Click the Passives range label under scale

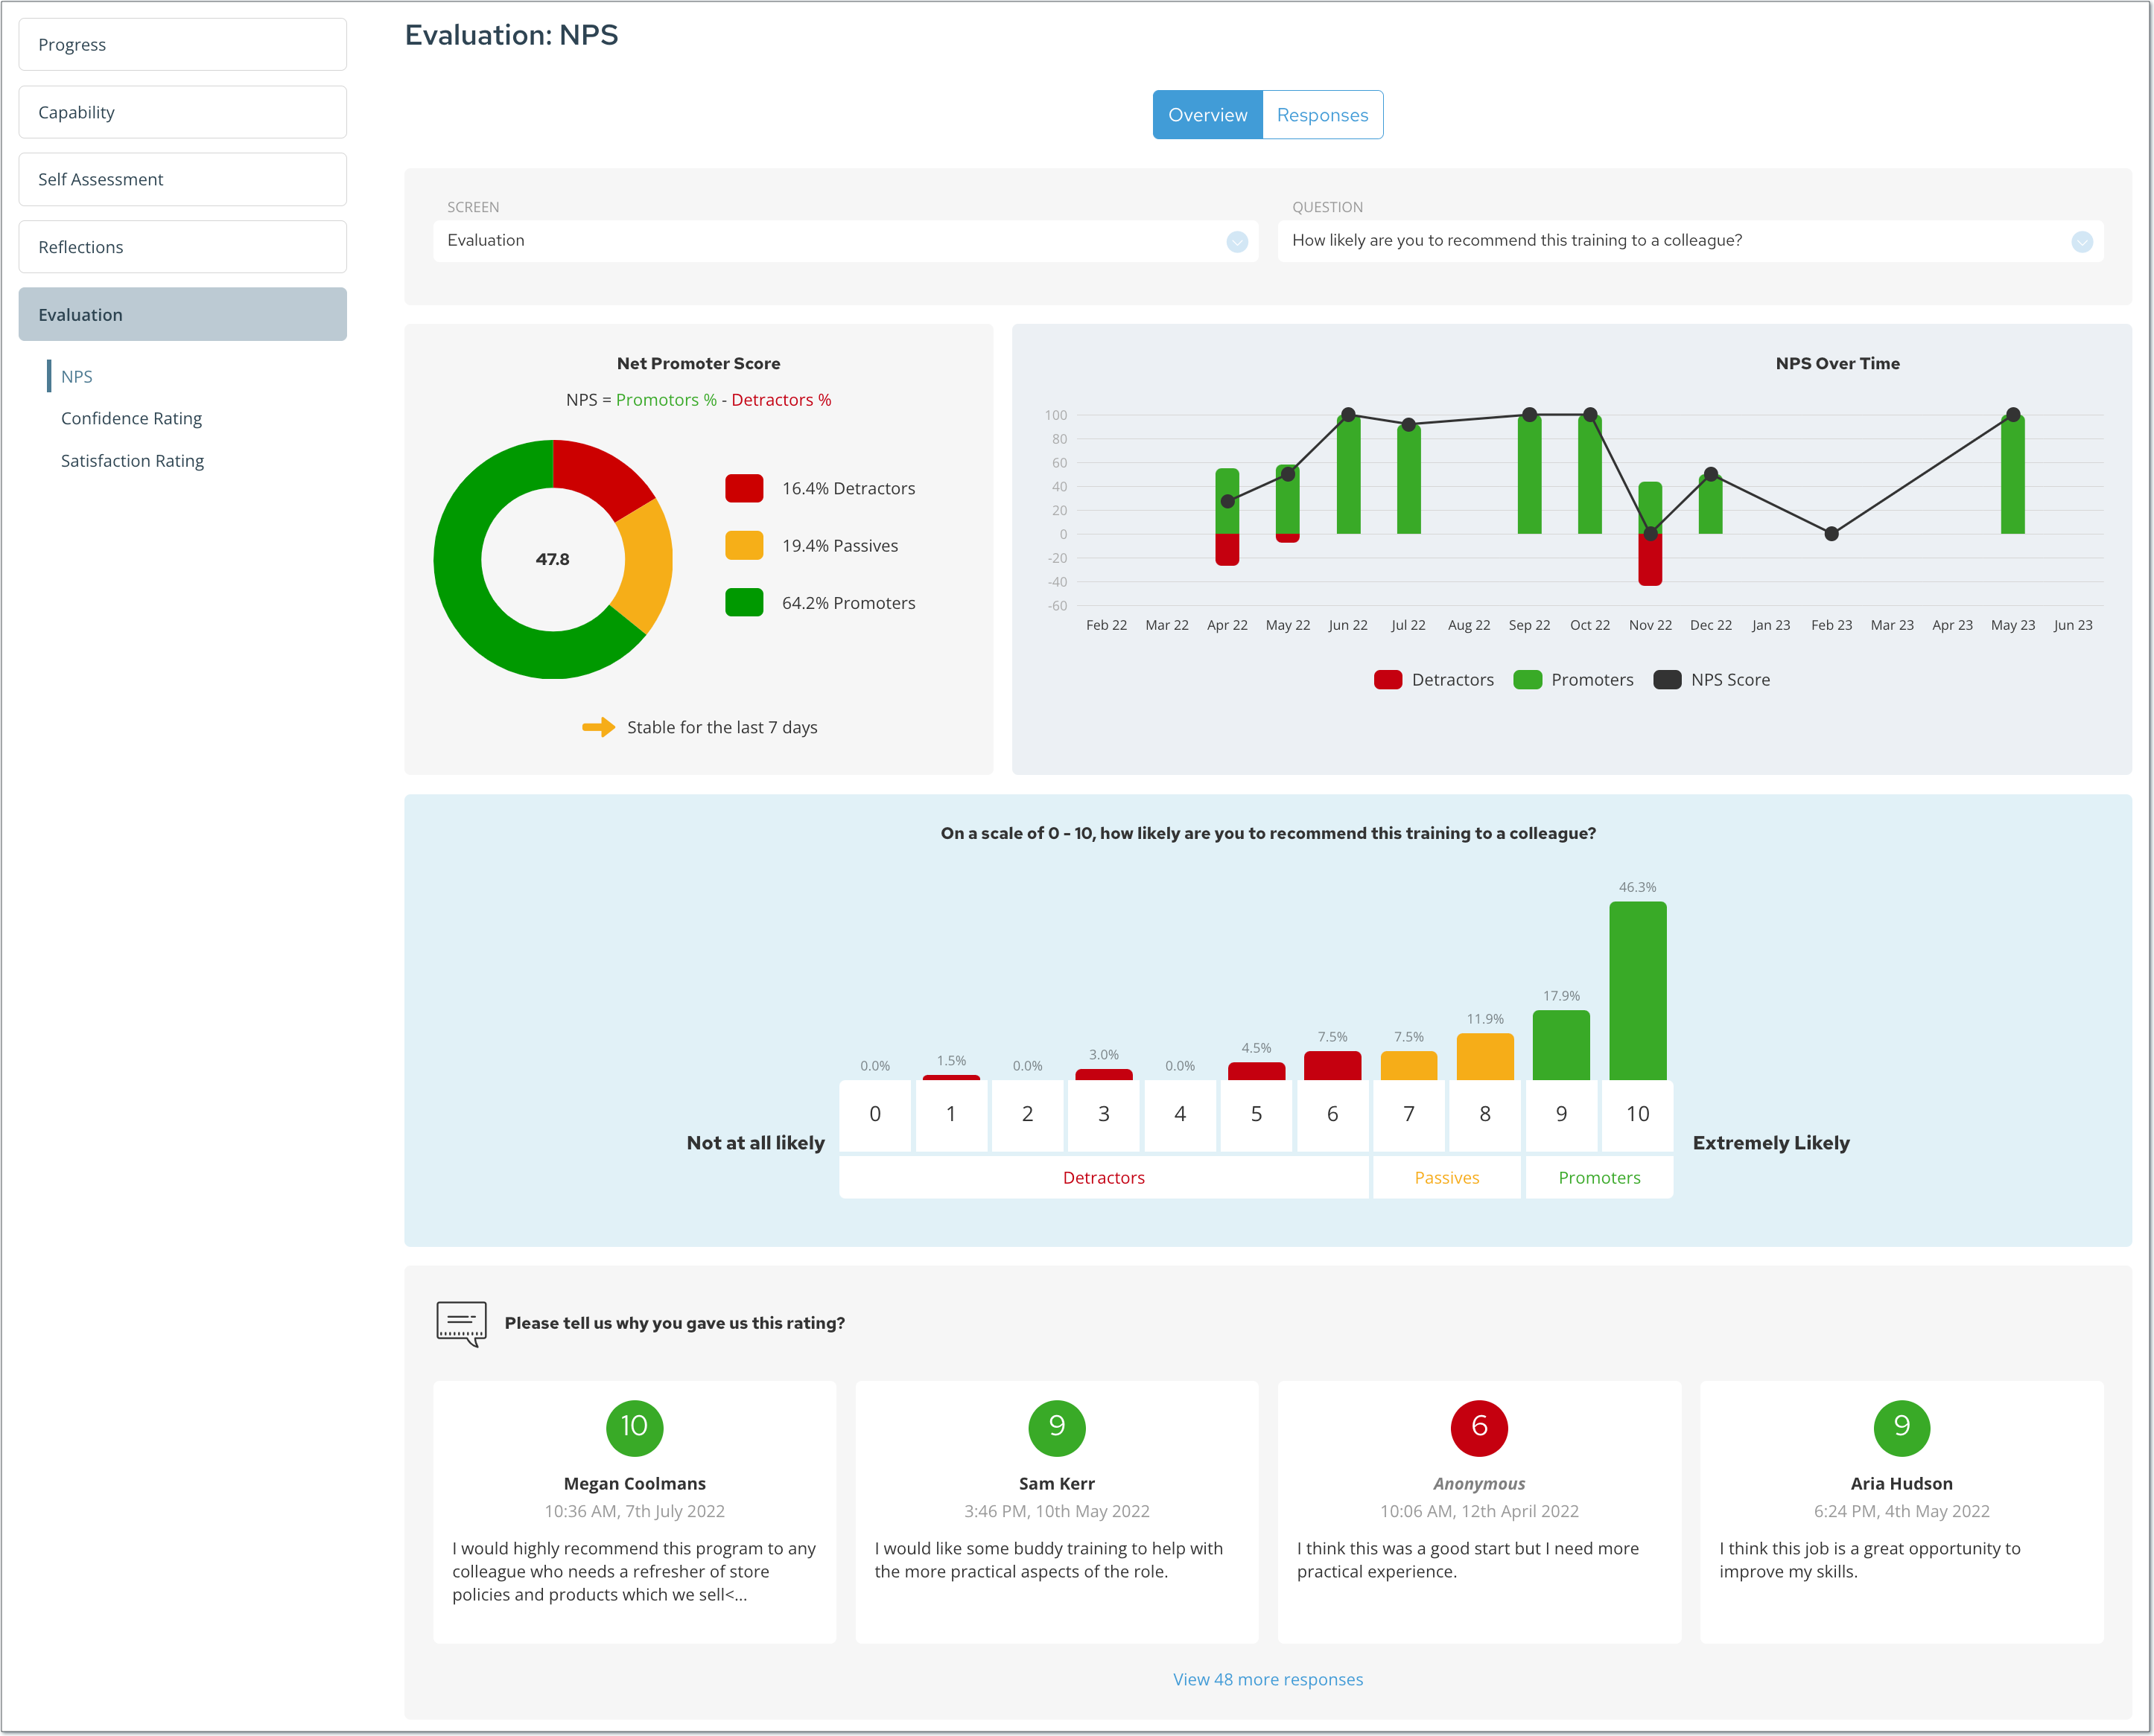click(1446, 1177)
